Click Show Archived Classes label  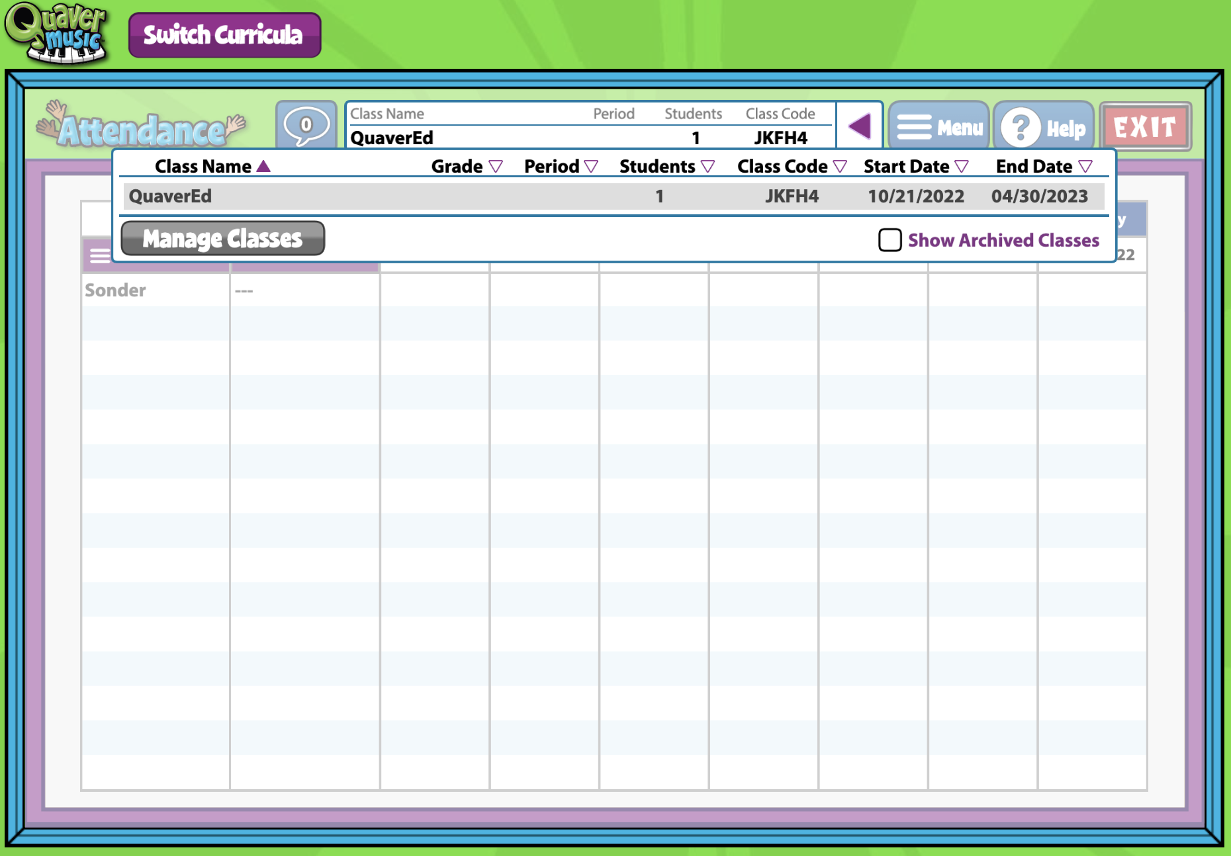[1003, 240]
